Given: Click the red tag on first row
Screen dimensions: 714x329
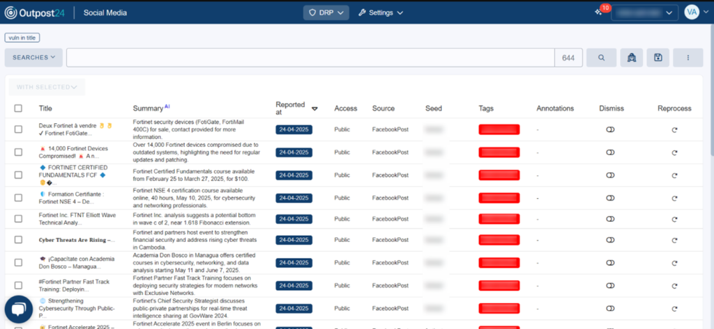Looking at the screenshot, I should 499,130.
